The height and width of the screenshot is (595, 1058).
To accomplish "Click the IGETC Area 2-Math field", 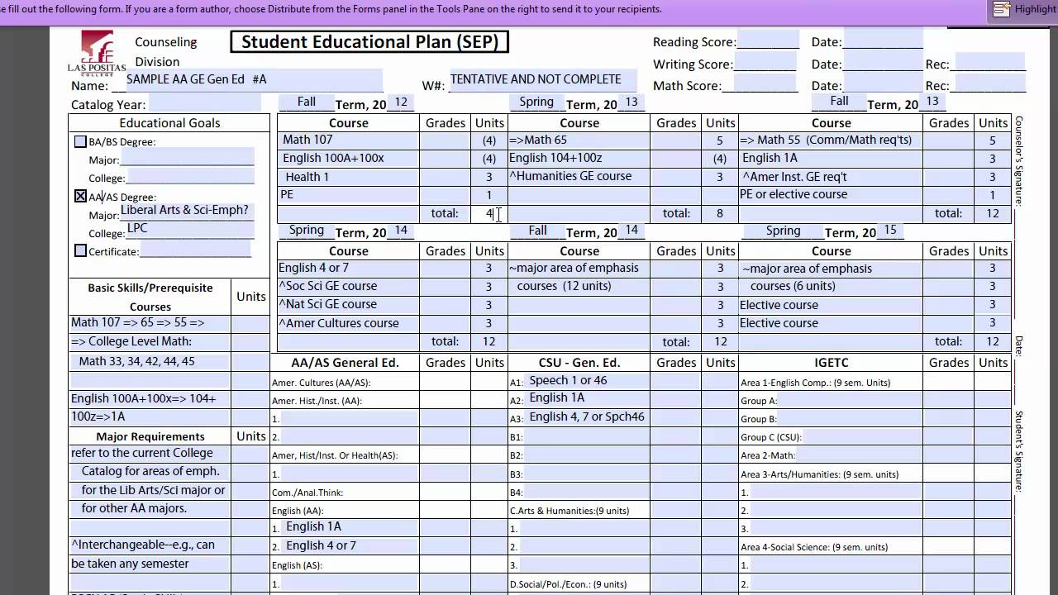I will tap(859, 455).
